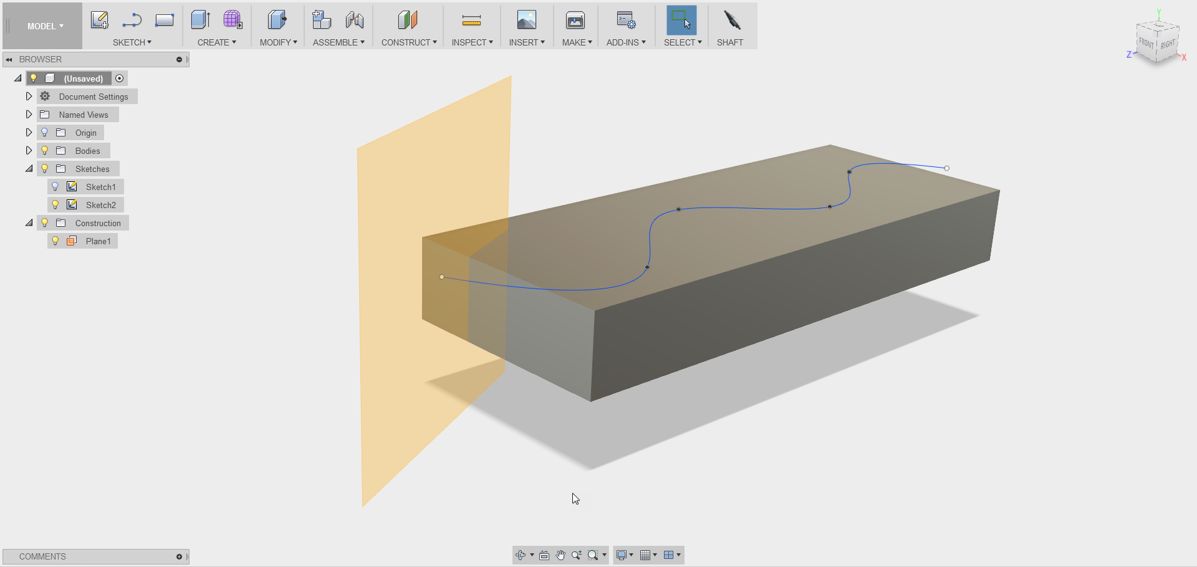The width and height of the screenshot is (1197, 567).
Task: Click the Orbit tool in navigation bar
Action: (521, 555)
